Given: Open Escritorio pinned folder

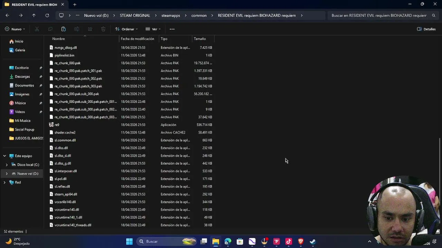Looking at the screenshot, I should coord(22,68).
